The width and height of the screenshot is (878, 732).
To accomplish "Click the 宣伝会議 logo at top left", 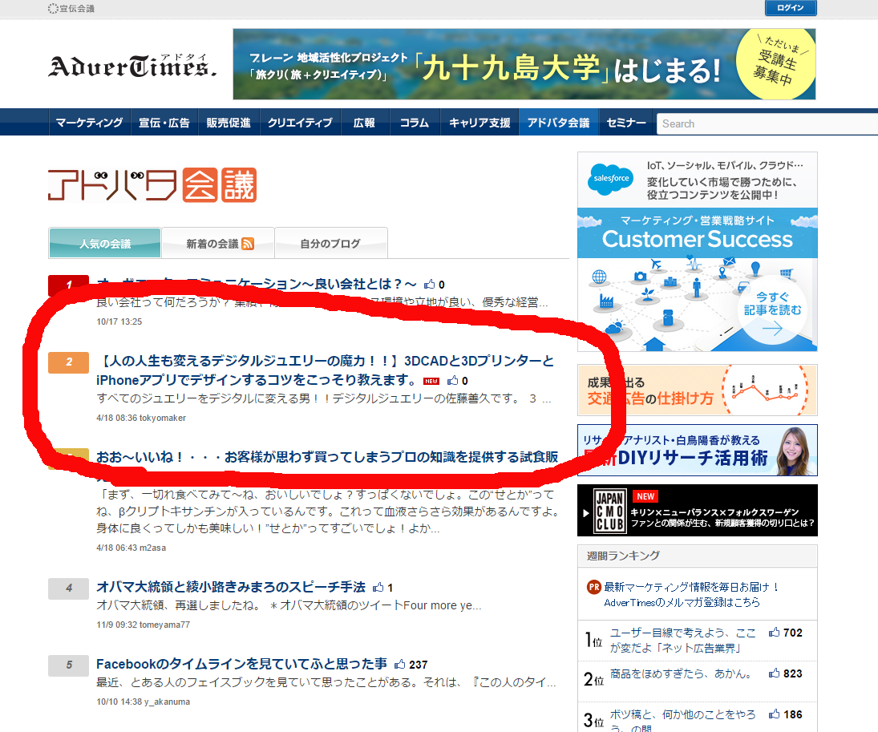I will (x=71, y=8).
